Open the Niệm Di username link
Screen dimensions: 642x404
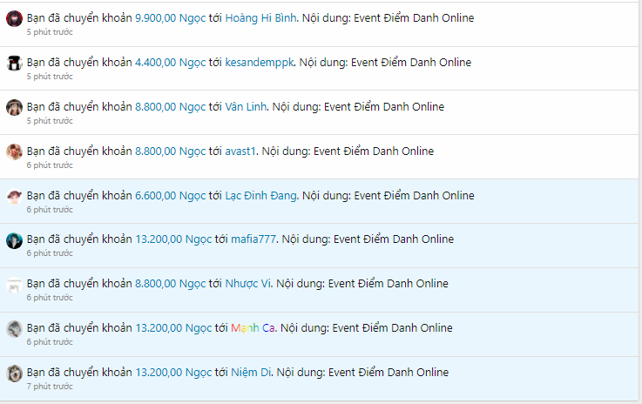tap(251, 372)
